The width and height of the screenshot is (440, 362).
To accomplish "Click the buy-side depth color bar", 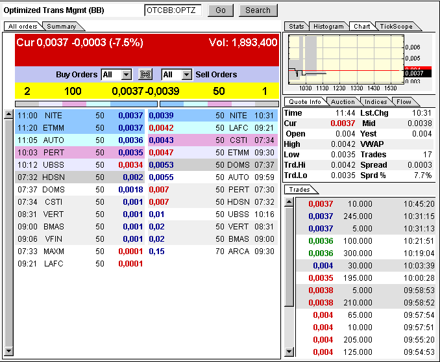I will [86, 103].
